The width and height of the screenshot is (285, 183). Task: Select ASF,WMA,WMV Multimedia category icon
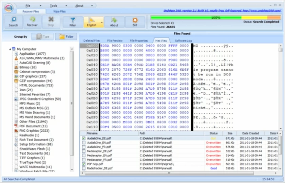(16, 58)
